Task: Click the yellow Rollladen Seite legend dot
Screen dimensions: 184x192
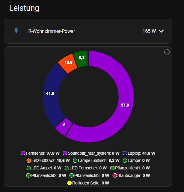Action: click(x=70, y=183)
